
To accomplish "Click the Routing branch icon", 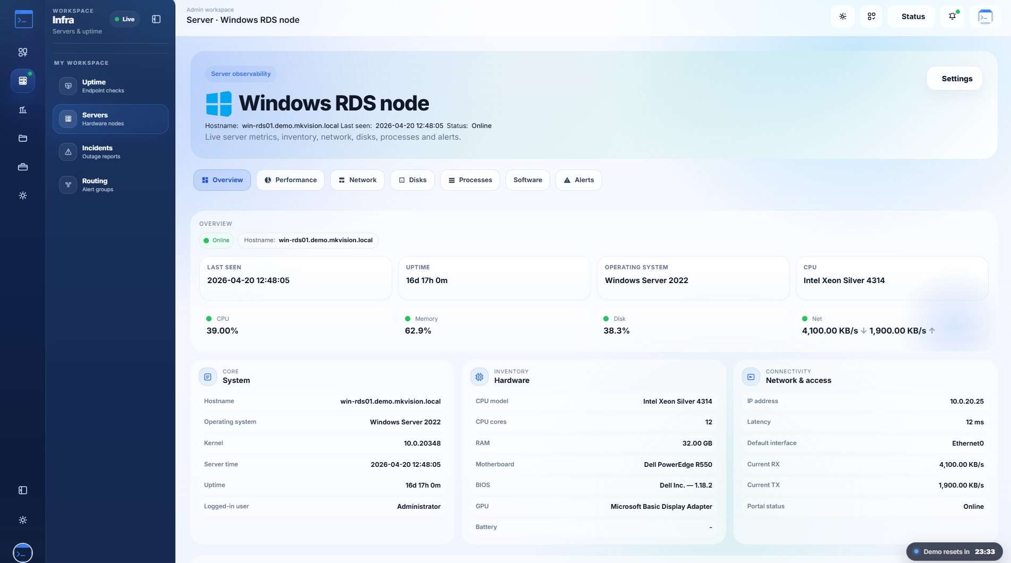I will tap(68, 185).
